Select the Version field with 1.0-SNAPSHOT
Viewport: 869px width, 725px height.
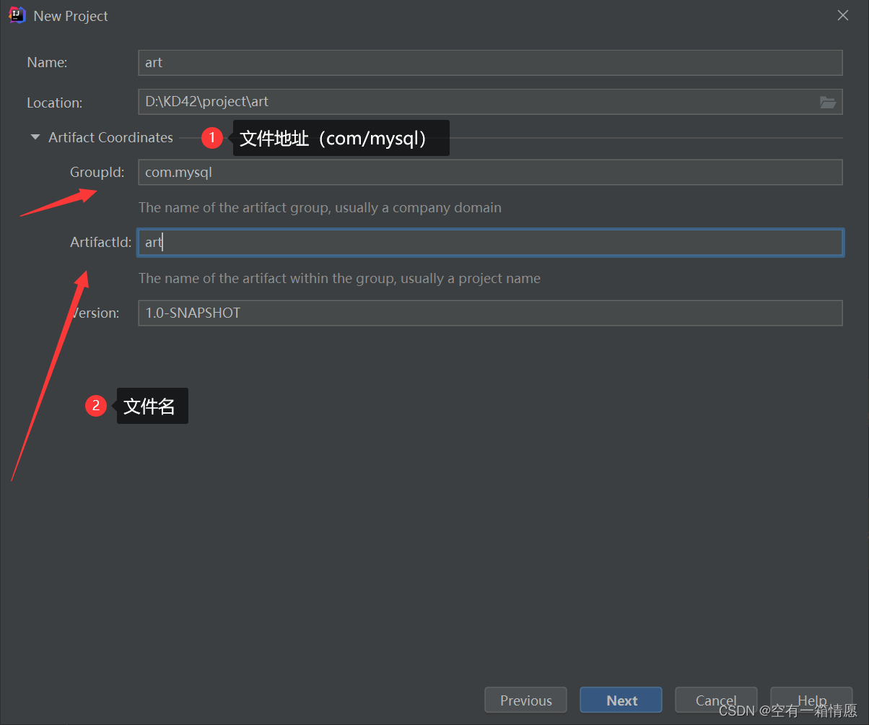point(490,313)
